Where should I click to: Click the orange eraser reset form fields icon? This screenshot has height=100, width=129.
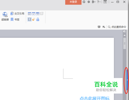pos(34,19)
